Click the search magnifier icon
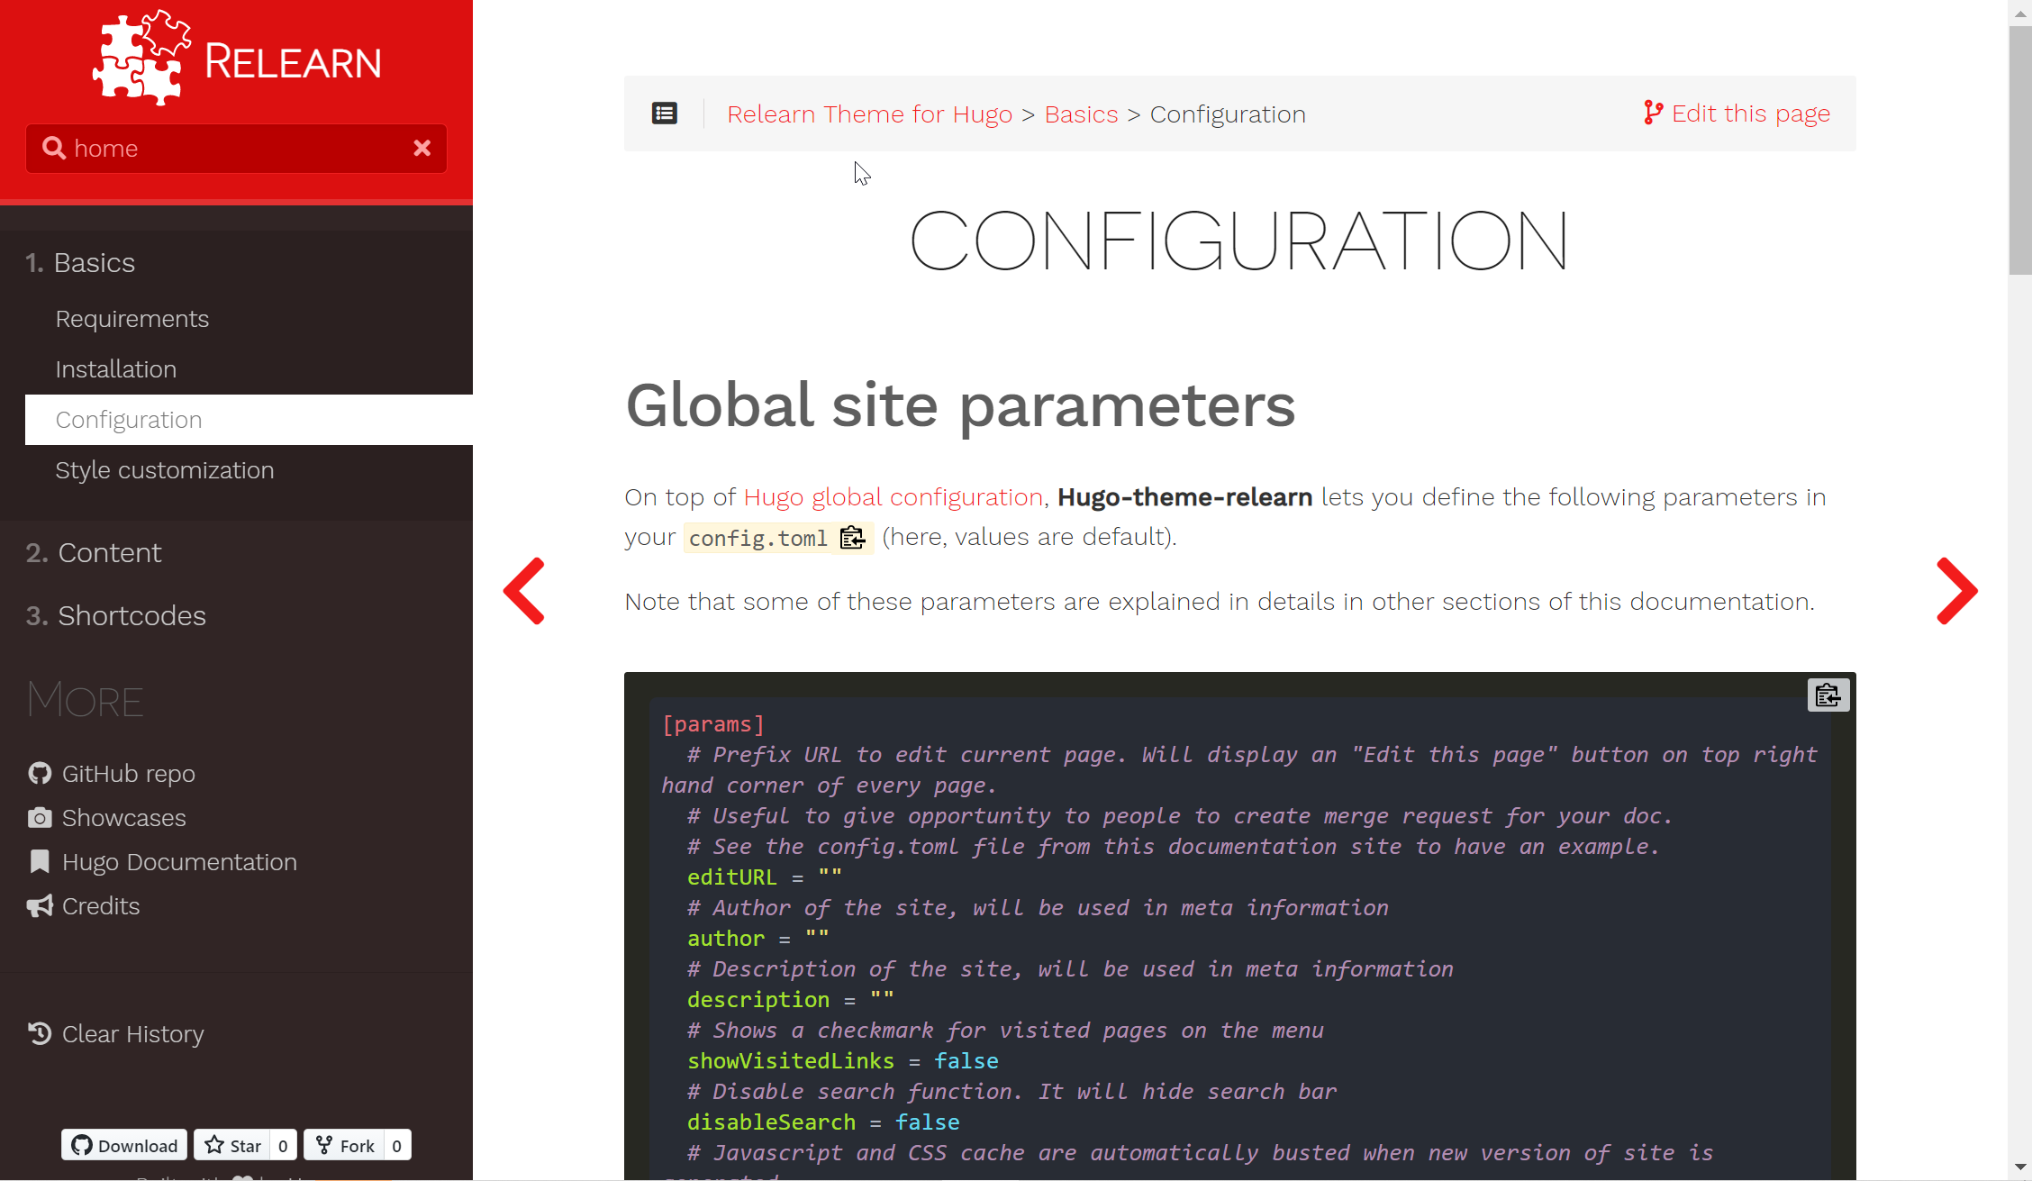This screenshot has height=1181, width=2032. pyautogui.click(x=54, y=149)
